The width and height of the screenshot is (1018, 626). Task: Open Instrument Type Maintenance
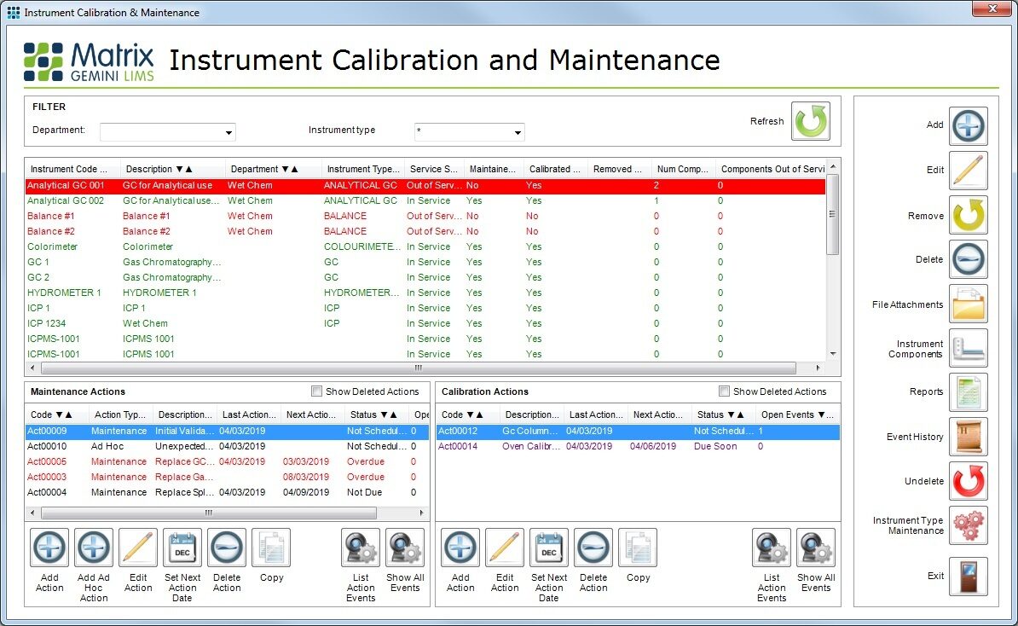point(969,525)
